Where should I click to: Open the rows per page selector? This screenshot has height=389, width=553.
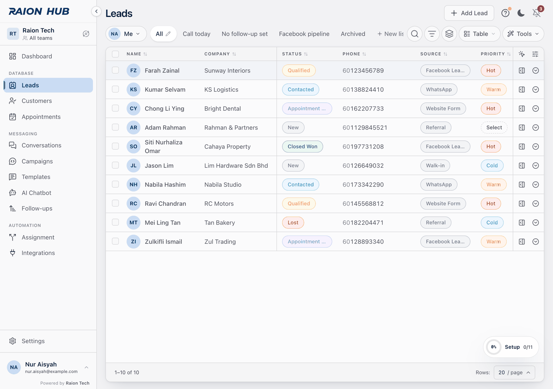514,372
